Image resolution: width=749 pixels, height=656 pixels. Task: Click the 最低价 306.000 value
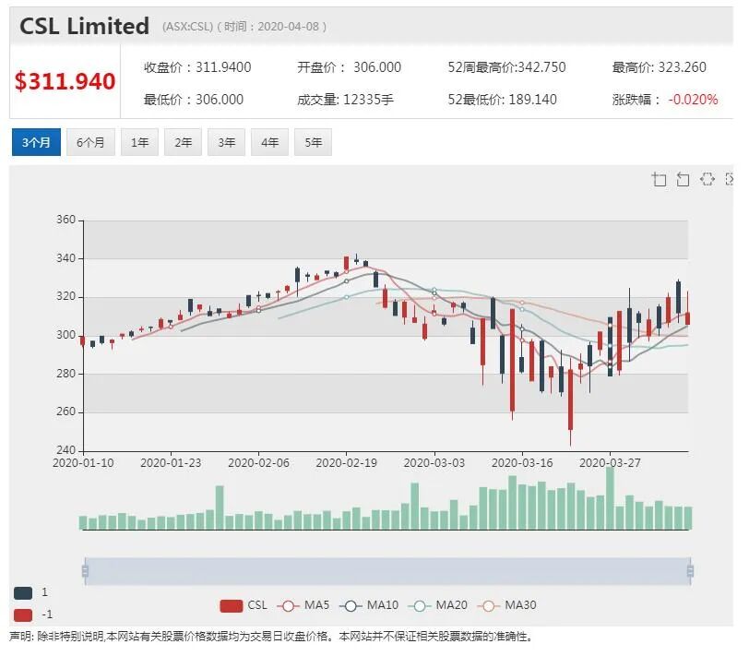(194, 100)
